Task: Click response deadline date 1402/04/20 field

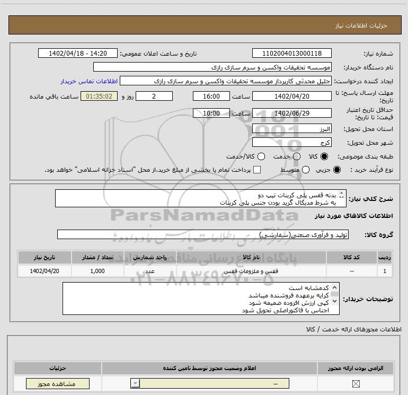Action: [x=291, y=96]
